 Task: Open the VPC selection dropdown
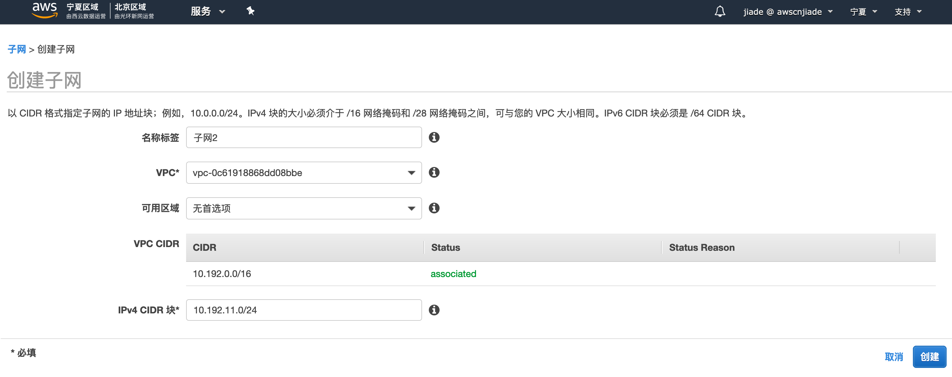(x=303, y=173)
